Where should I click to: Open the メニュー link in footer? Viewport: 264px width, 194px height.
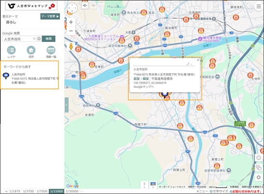[x=202, y=191]
